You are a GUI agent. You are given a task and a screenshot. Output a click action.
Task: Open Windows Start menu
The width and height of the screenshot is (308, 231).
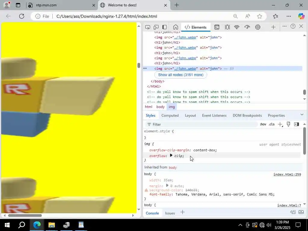(x=7, y=225)
